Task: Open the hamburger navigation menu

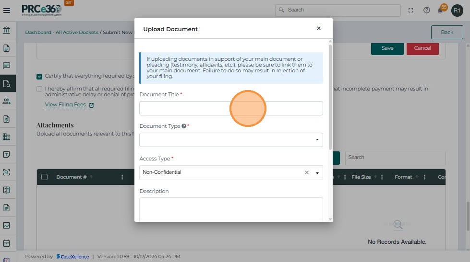Action: pyautogui.click(x=7, y=10)
